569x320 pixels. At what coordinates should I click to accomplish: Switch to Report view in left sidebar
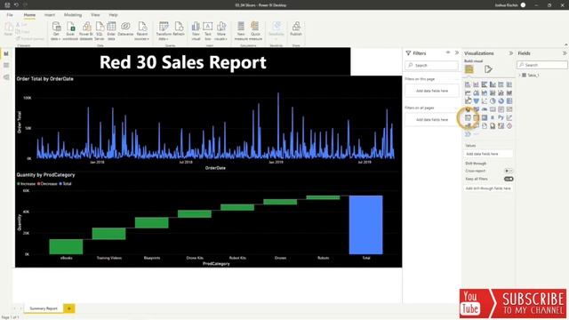[6, 53]
